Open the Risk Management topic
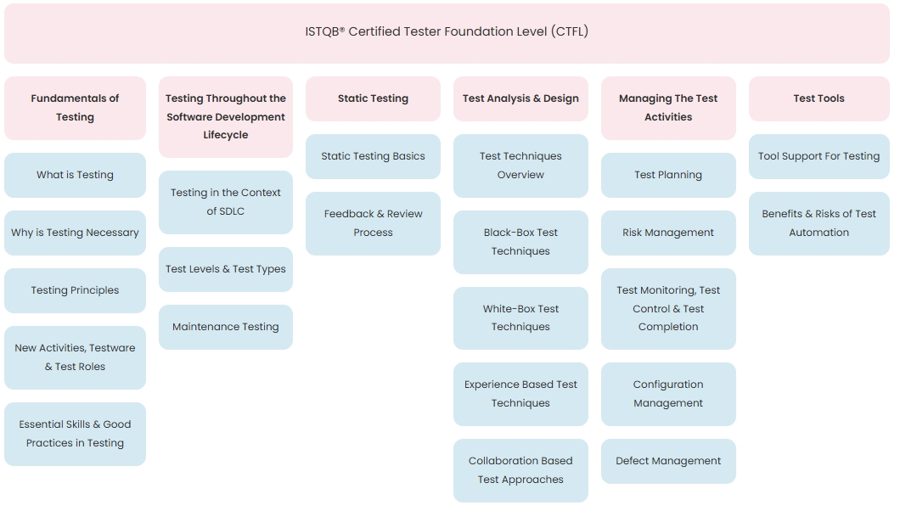The width and height of the screenshot is (900, 511). click(668, 233)
